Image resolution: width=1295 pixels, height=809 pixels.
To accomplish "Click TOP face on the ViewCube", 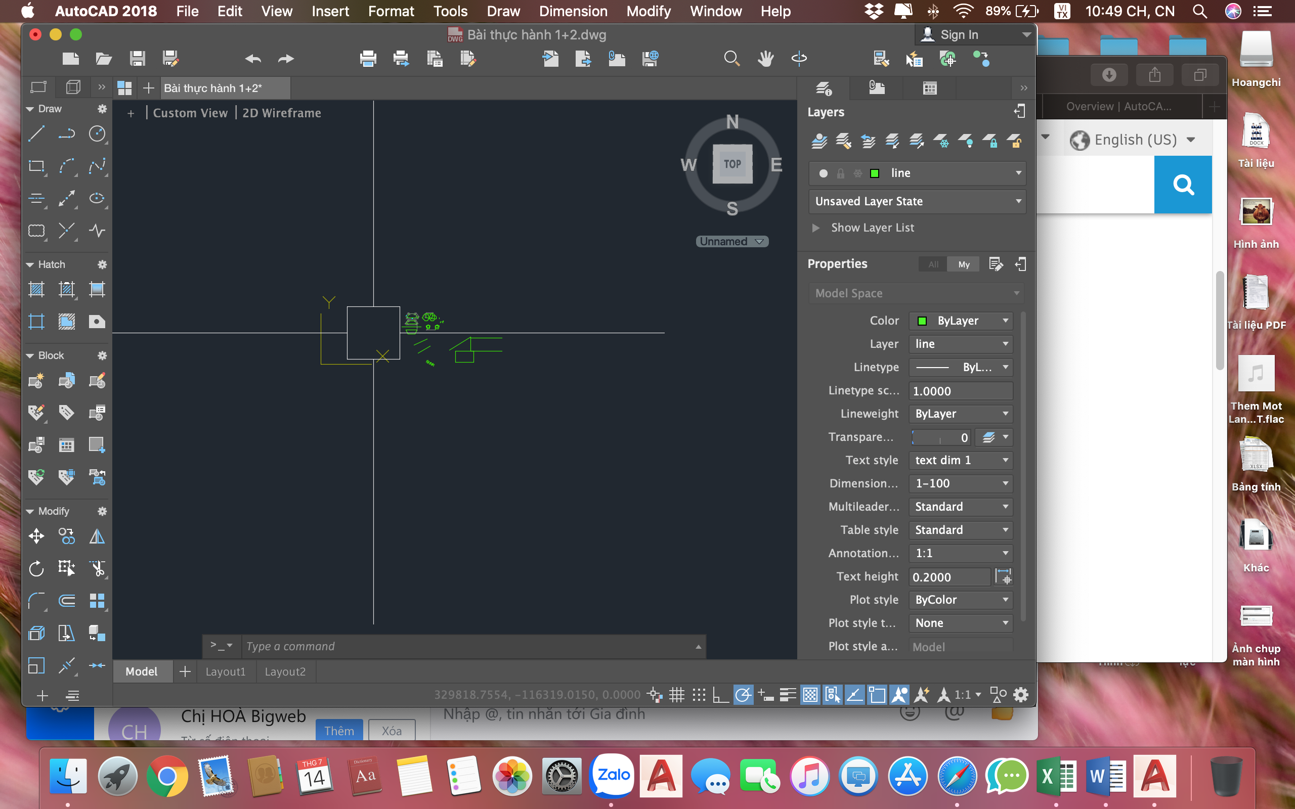I will click(732, 164).
